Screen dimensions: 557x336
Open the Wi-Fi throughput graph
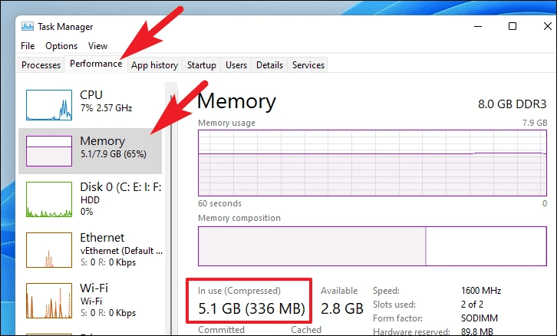pyautogui.click(x=49, y=301)
